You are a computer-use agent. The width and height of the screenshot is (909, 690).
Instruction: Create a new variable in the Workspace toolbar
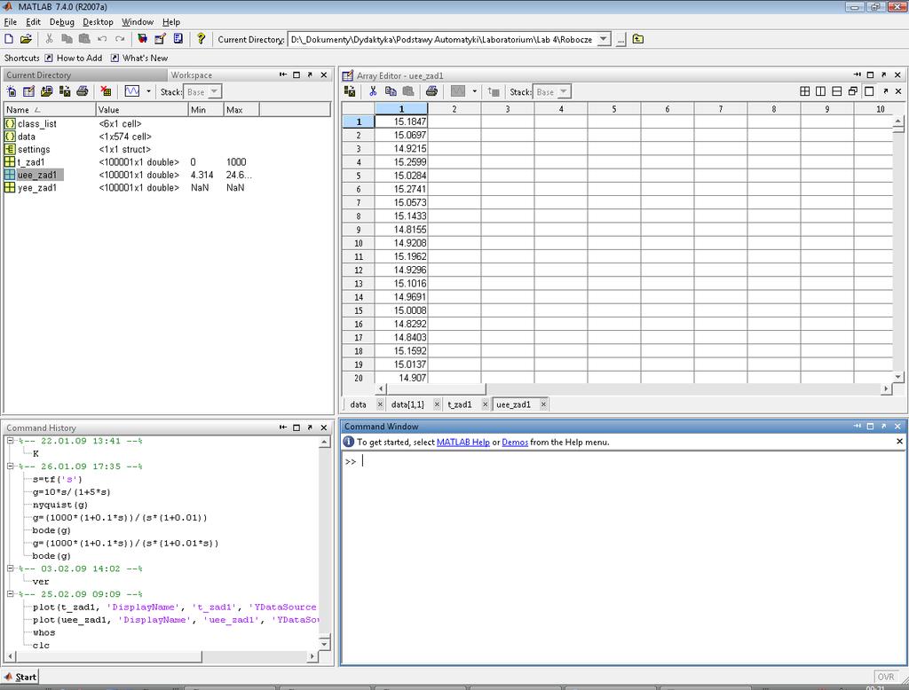click(x=11, y=91)
